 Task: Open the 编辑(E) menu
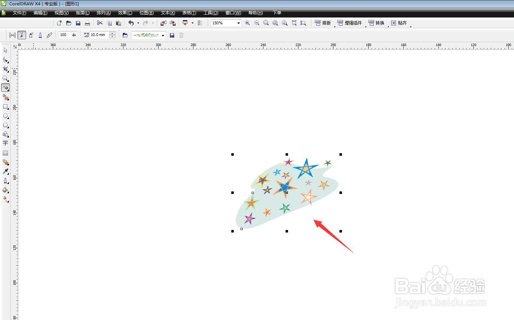point(40,13)
